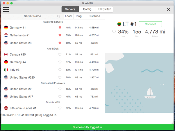
Task: Favourite United States #2 with heart icon
Action: click(60, 89)
